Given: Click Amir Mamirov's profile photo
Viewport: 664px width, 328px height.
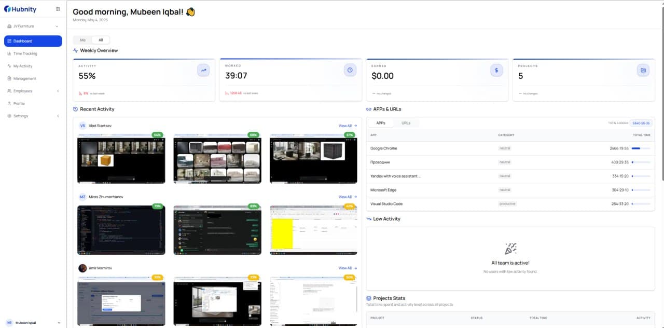Looking at the screenshot, I should pos(82,268).
